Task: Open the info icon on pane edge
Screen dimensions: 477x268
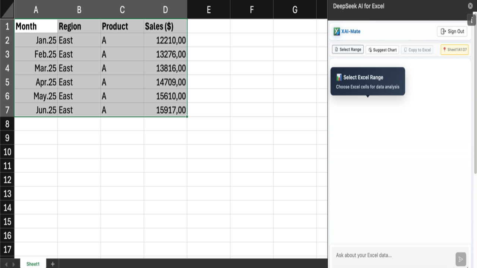Action: 472,20
